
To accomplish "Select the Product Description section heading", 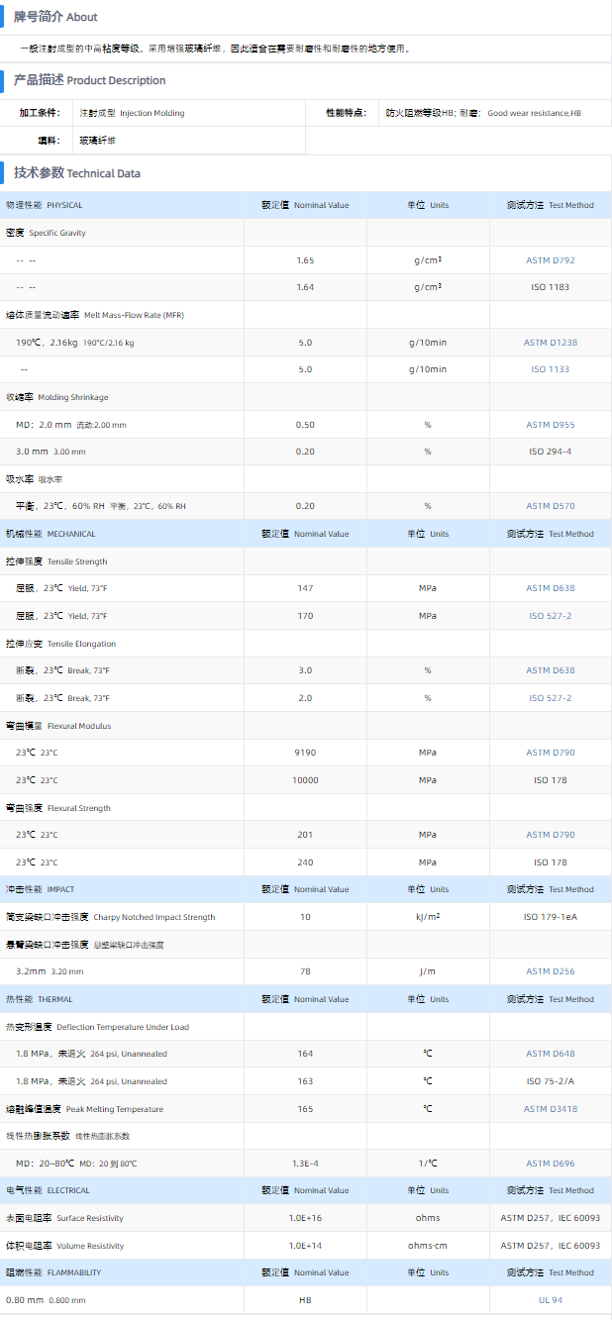I will 89,80.
